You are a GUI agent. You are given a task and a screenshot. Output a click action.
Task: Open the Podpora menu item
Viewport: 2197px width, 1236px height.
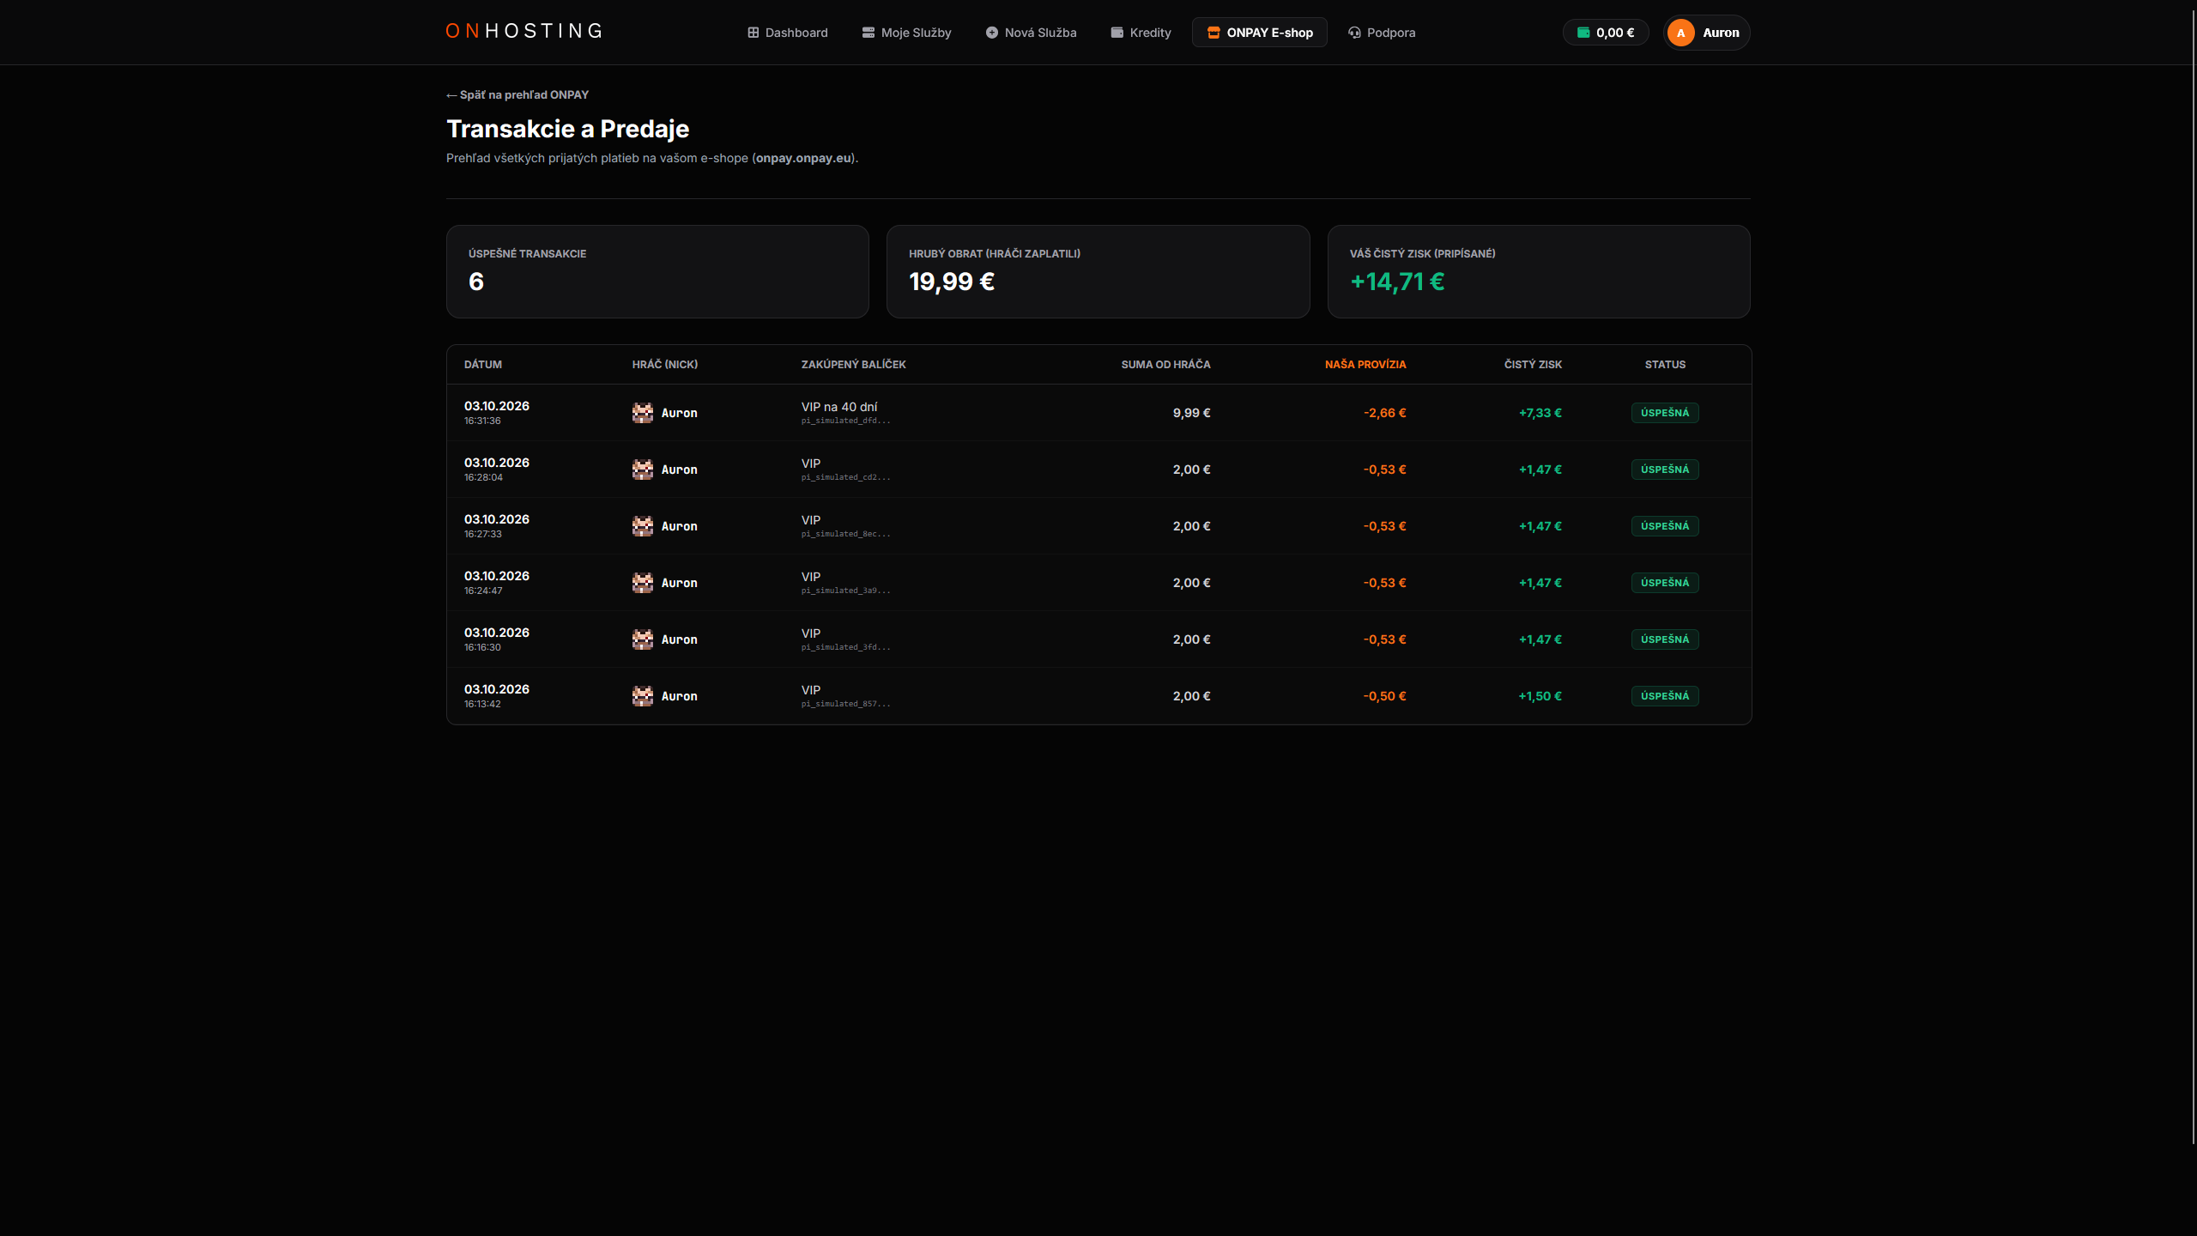tap(1382, 33)
